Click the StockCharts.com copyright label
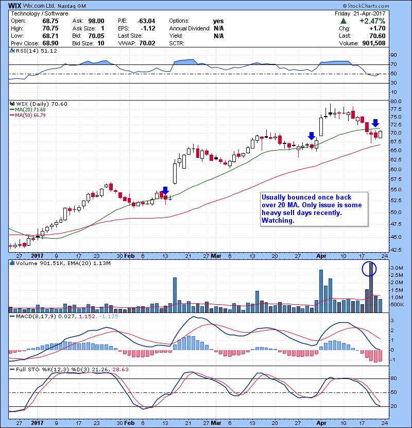412x428 pixels. pyautogui.click(x=366, y=6)
